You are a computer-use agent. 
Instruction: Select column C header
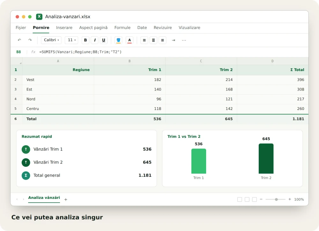(201, 61)
